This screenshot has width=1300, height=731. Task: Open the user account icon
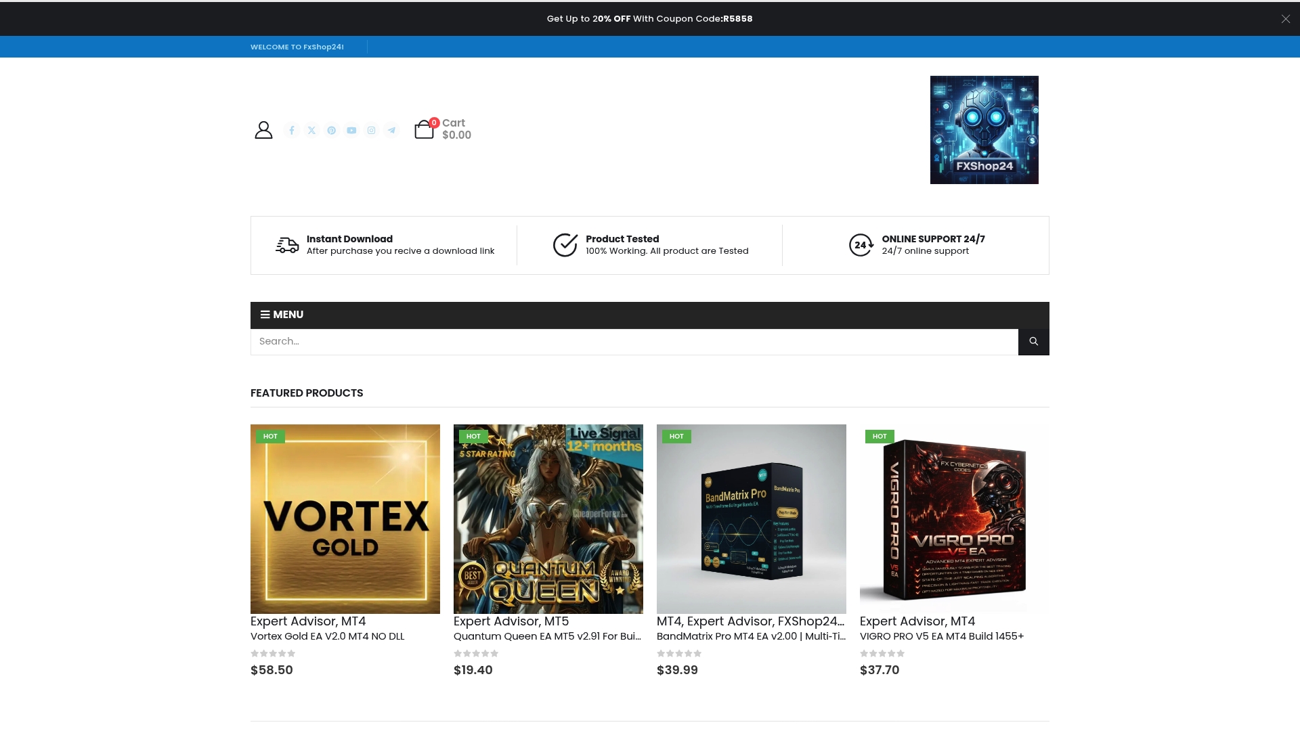[x=263, y=129]
